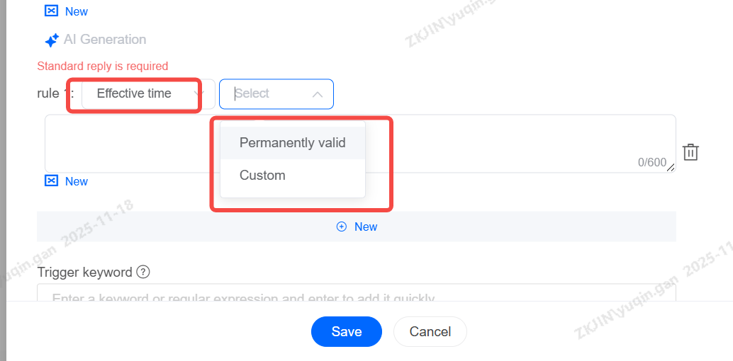
Task: Collapse the Select dropdown using its arrow
Action: (318, 94)
